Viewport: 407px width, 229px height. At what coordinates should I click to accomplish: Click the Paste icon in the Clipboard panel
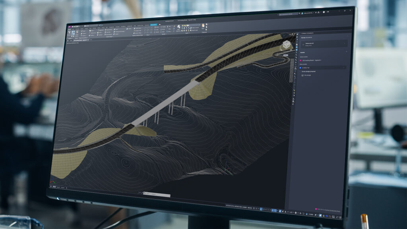pos(203,27)
